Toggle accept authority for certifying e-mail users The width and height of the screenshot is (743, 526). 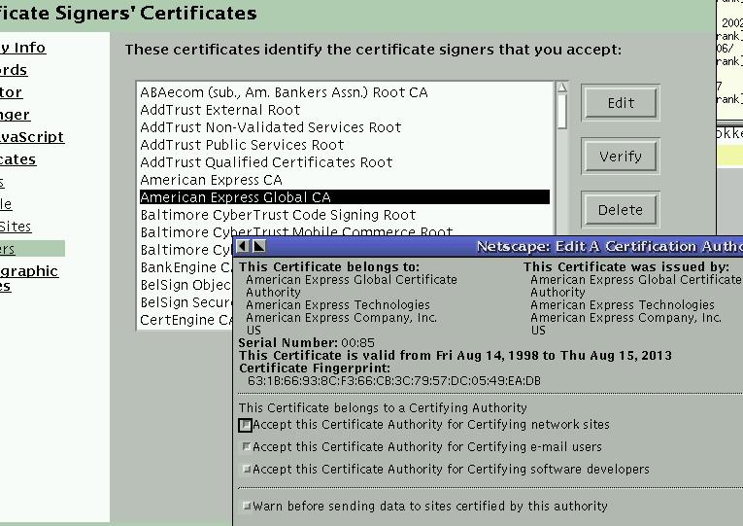point(247,447)
